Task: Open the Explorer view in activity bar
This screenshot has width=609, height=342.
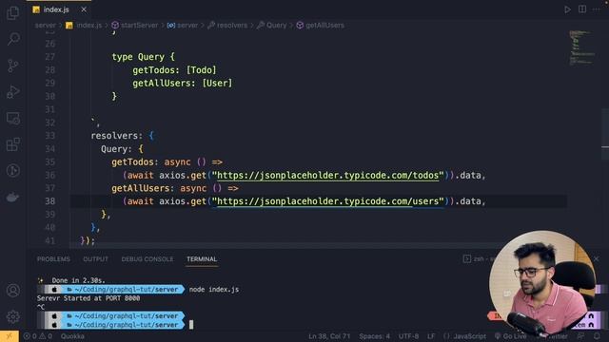Action: tap(12, 12)
